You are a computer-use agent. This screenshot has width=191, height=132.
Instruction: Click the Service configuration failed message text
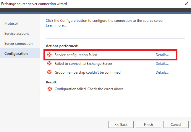pos(76,55)
